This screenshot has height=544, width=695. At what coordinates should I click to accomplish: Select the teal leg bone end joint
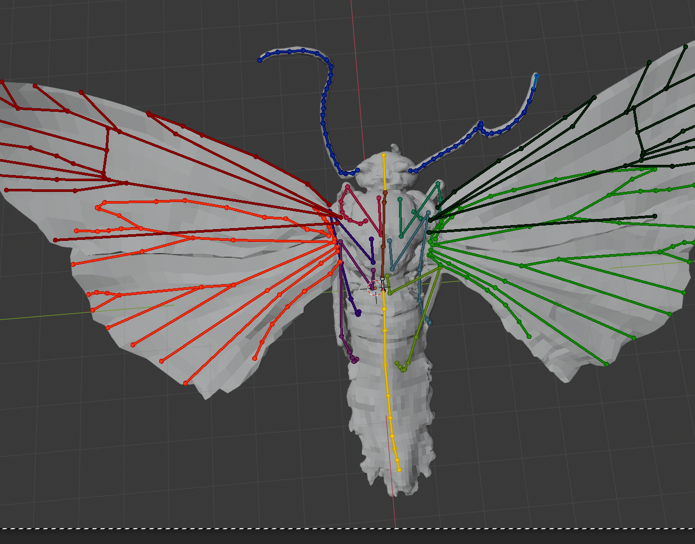429,323
